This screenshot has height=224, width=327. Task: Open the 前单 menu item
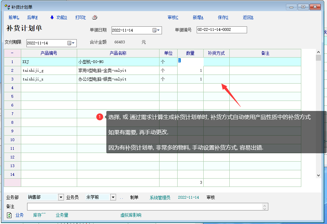[x=14, y=18]
